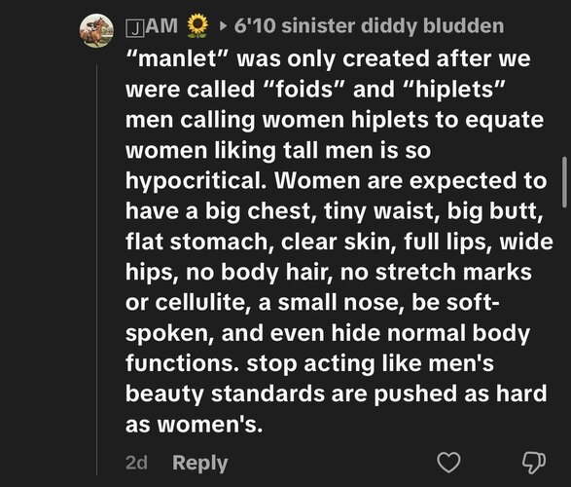Click the vertical scrollbar thumb
Viewport: 571px width, 487px height.
point(564,182)
